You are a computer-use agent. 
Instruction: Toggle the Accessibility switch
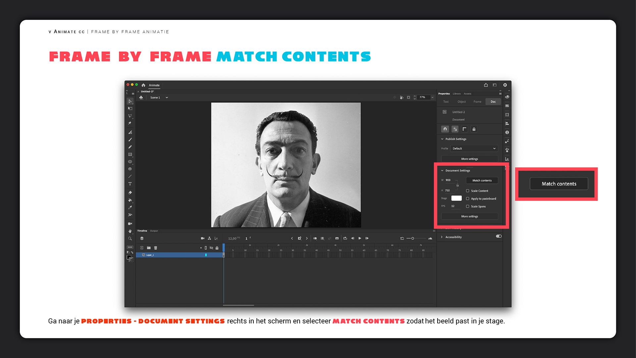click(499, 236)
